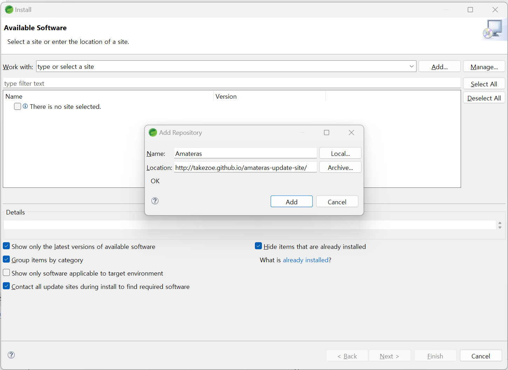Click the Add... button next to Work with
This screenshot has width=508, height=370.
click(440, 66)
